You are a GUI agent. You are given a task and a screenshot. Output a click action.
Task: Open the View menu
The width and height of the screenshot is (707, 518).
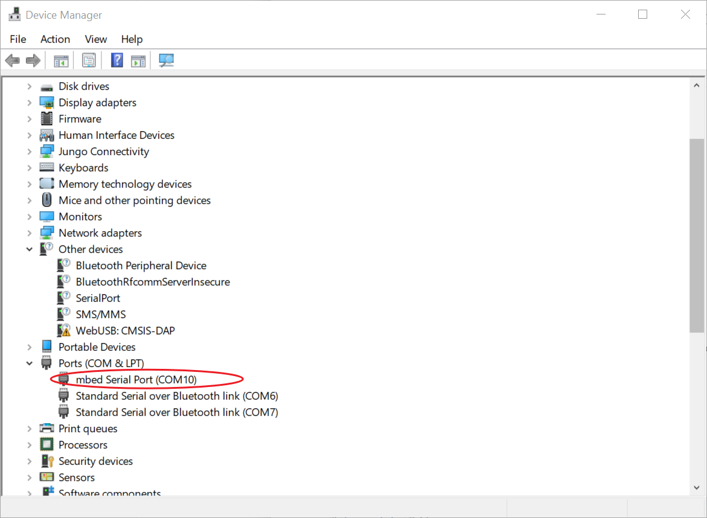pyautogui.click(x=95, y=39)
